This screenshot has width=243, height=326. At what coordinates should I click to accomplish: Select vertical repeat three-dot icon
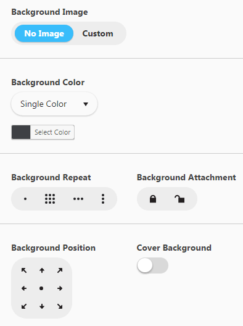click(x=103, y=199)
